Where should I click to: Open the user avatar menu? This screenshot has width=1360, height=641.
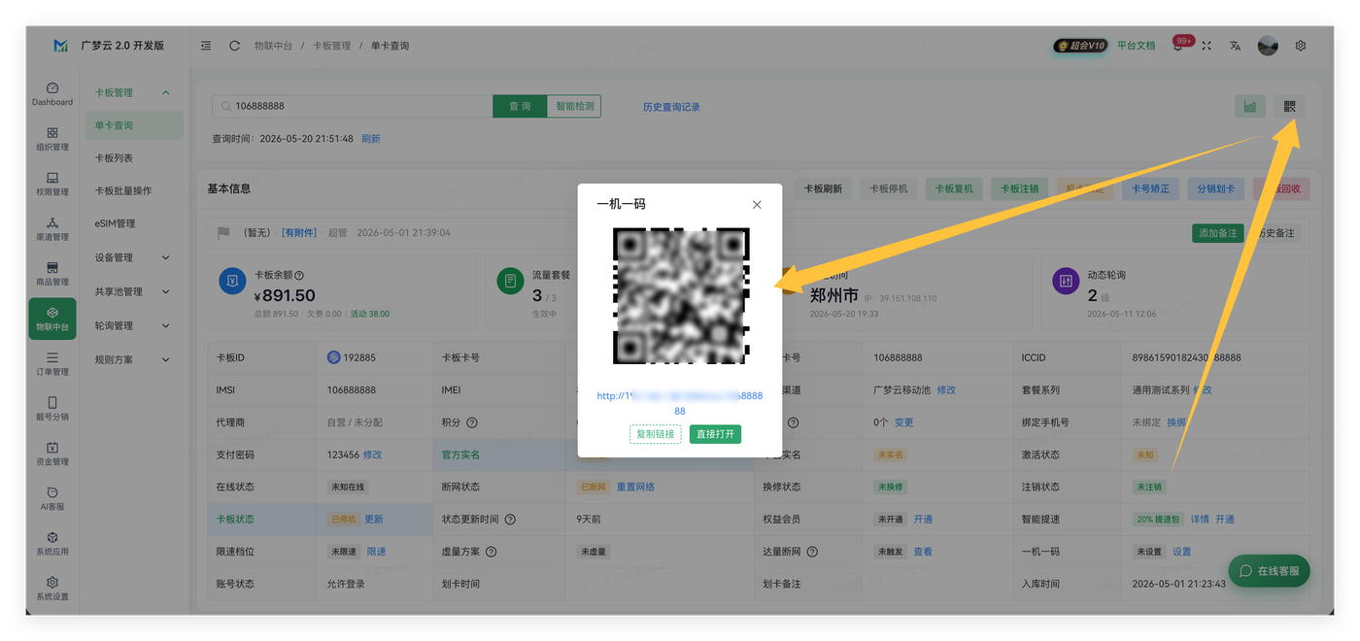click(1268, 46)
